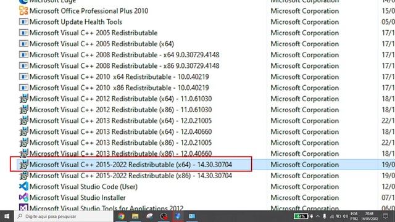Open File Explorer from the taskbar

point(135,216)
